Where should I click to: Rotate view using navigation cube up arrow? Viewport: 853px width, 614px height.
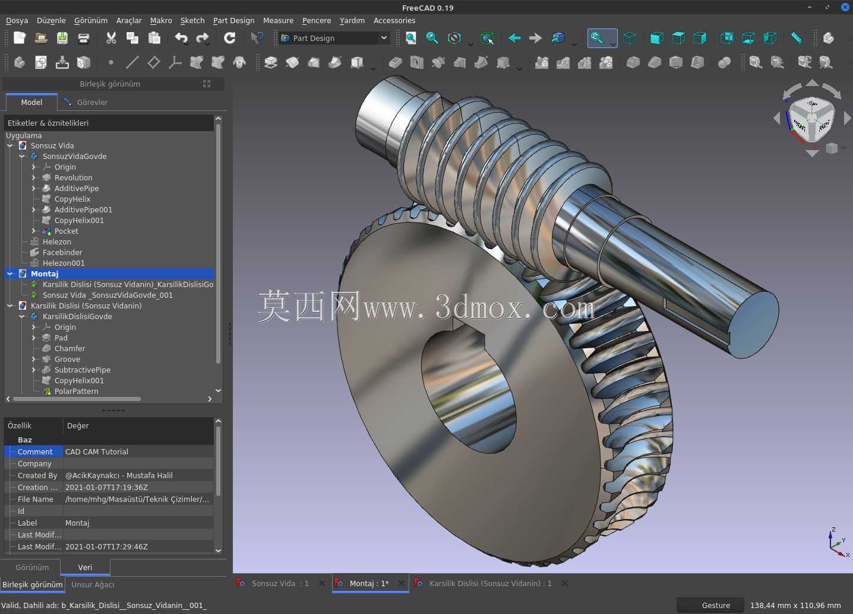tap(812, 83)
